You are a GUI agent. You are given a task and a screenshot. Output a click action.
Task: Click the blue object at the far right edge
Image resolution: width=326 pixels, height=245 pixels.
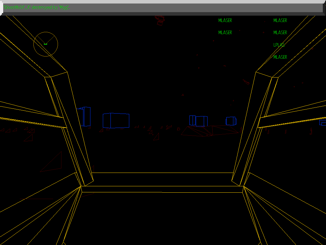tap(323, 122)
